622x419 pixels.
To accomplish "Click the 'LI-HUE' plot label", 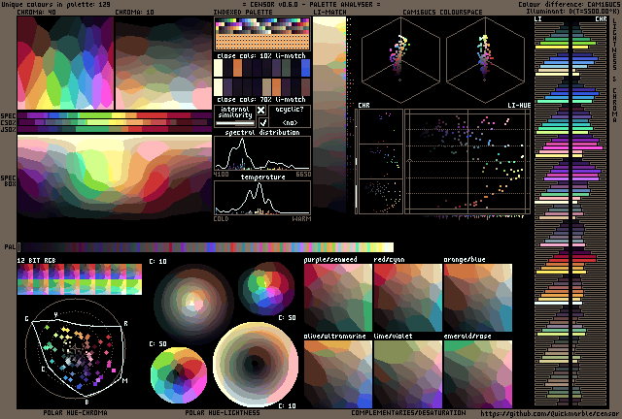I will click(519, 106).
